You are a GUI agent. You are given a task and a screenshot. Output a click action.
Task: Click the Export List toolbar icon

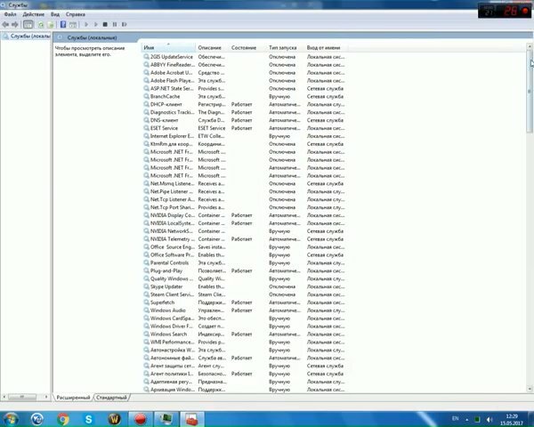(51, 25)
